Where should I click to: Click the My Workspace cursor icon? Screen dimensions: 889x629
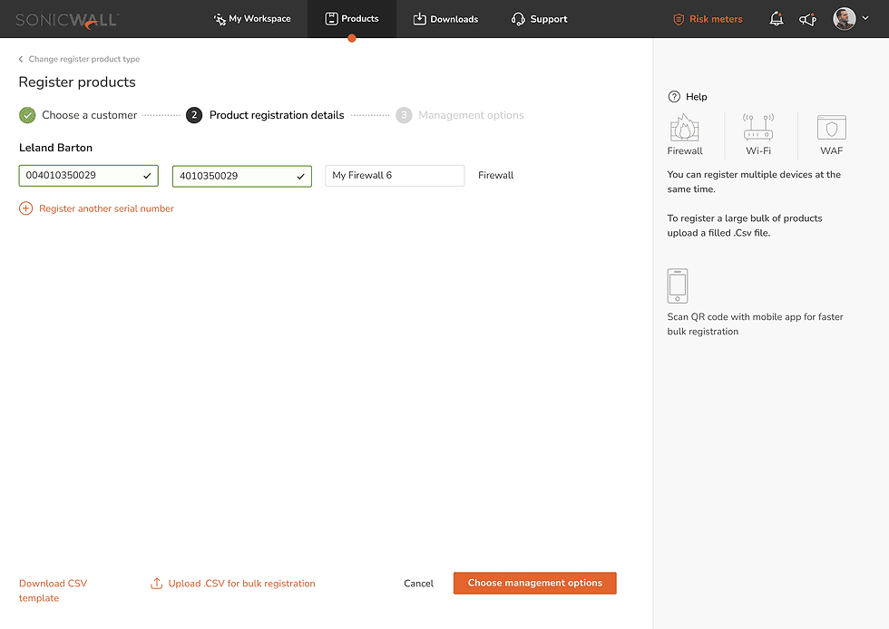point(220,19)
